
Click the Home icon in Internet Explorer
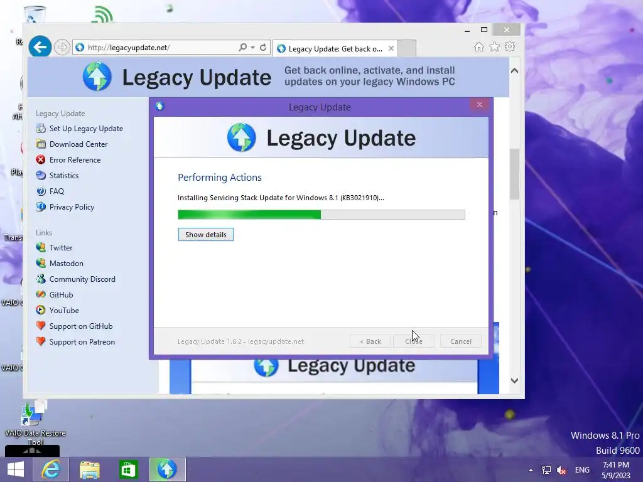tap(479, 47)
